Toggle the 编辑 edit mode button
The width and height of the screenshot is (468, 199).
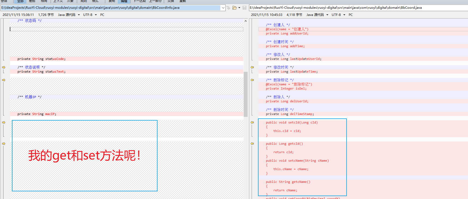[x=124, y=1]
